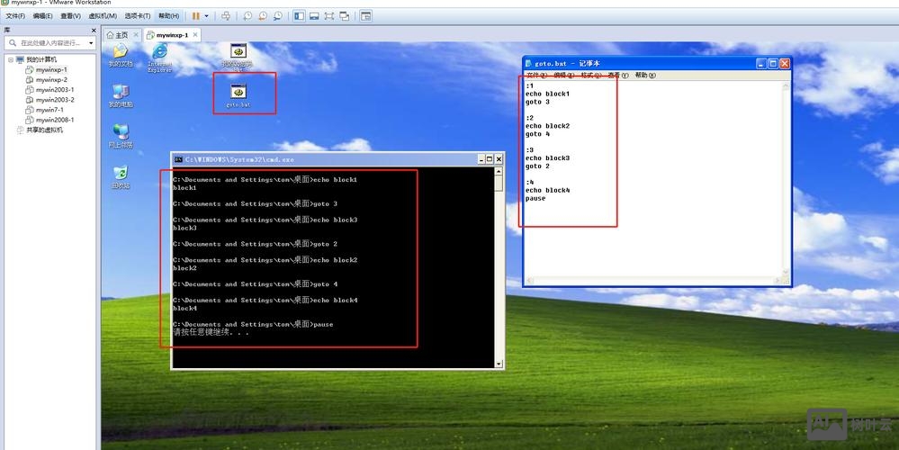The height and width of the screenshot is (450, 899).
Task: Toggle the unity mode toolbar icon
Action: (x=345, y=16)
